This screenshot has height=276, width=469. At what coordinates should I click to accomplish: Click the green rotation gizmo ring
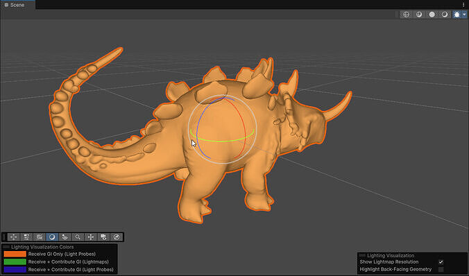(222, 141)
